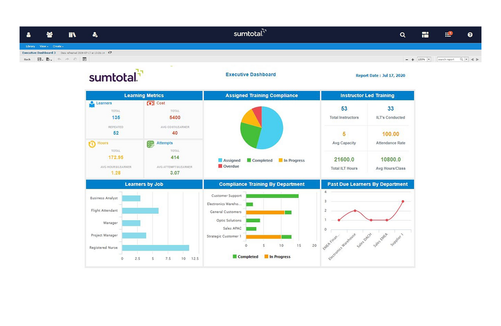Select the Flight Attendant bar

coord(140,211)
